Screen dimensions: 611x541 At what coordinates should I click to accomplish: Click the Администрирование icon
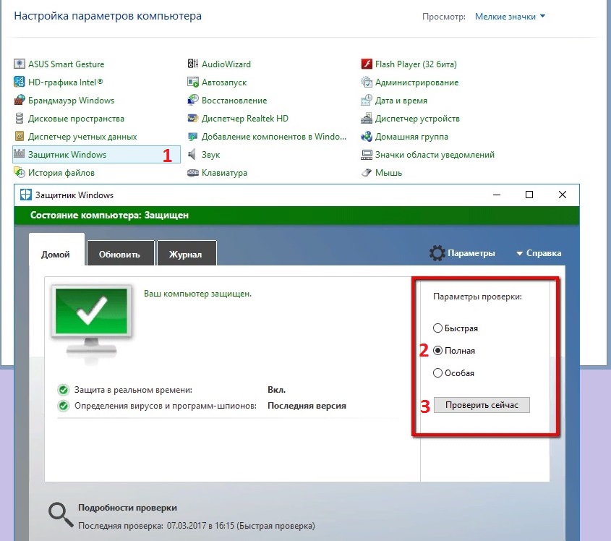tap(367, 82)
